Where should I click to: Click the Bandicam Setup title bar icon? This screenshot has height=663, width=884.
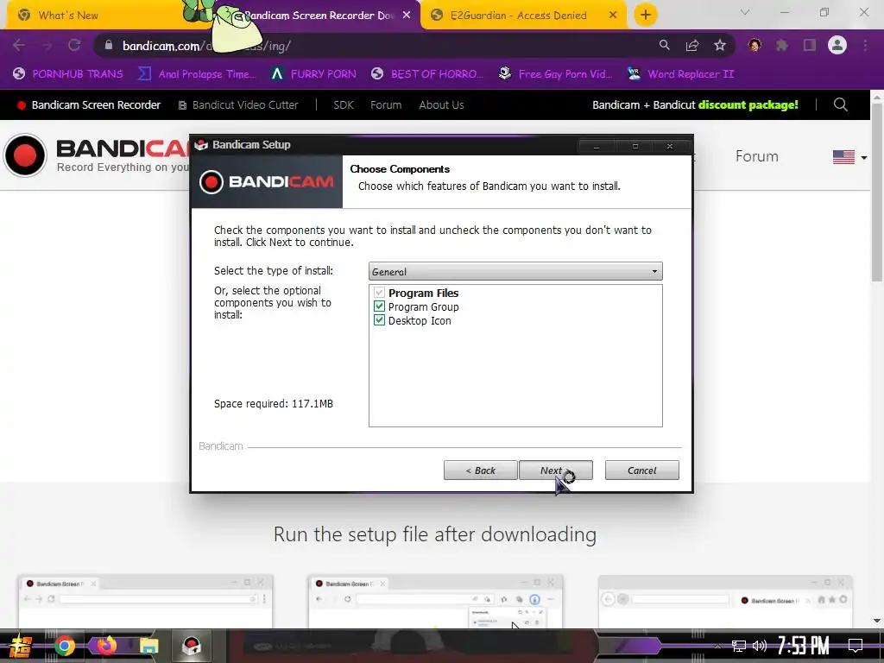pyautogui.click(x=201, y=145)
